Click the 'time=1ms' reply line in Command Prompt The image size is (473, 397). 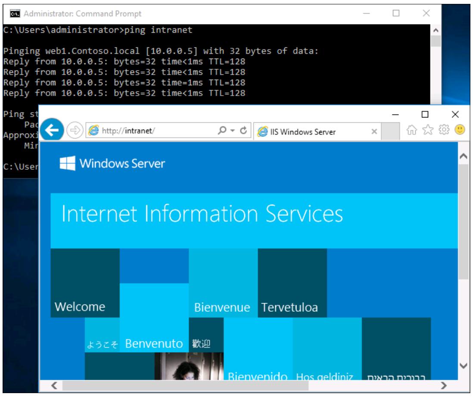tap(124, 83)
